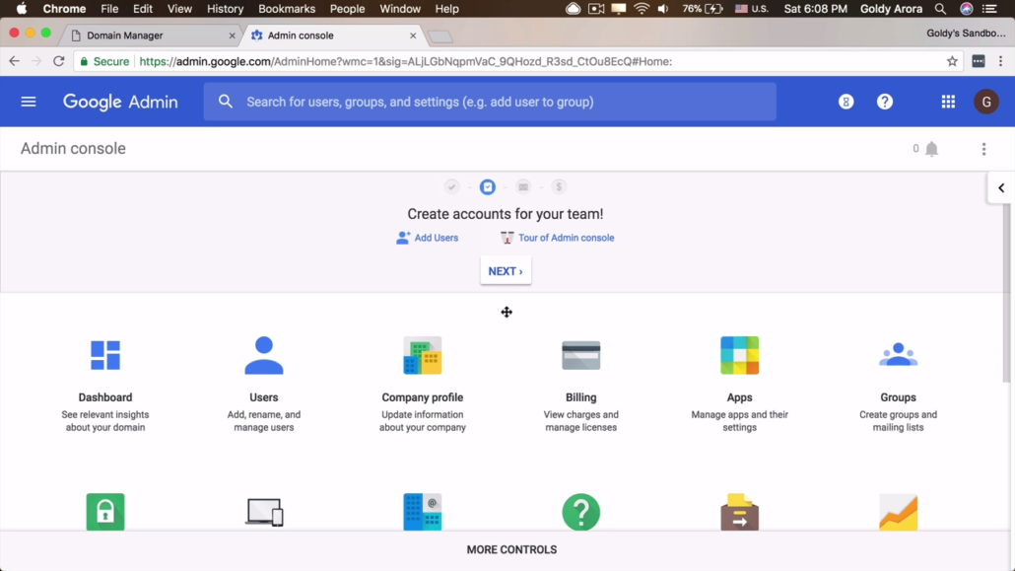Click the page vertical scrollbar
This screenshot has height=571, width=1015.
(x=1006, y=295)
